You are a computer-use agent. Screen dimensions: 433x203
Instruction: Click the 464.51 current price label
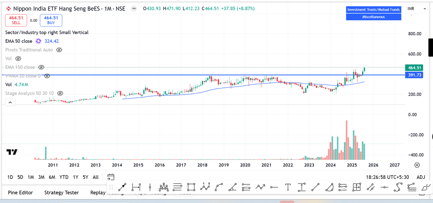(x=414, y=68)
